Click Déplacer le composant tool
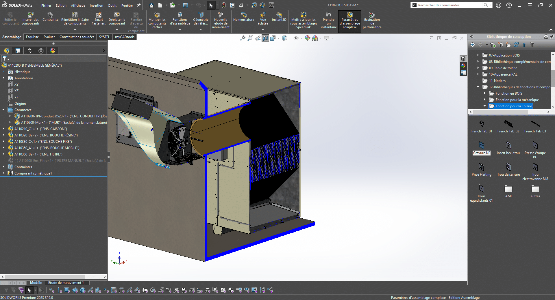Image resolution: width=555 pixels, height=300 pixels. coord(117,19)
